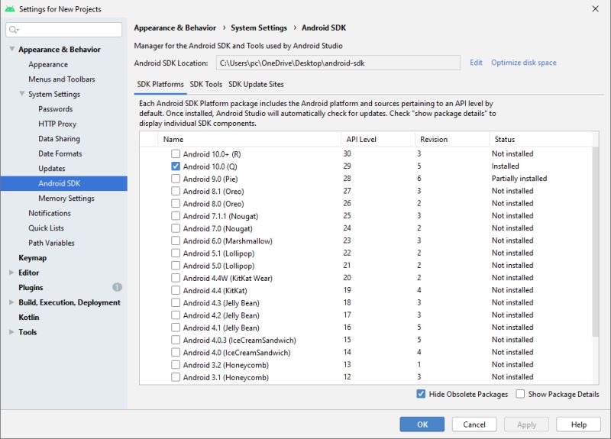Click the SDK platforms list vertical scrollbar
Viewport: 611px width, 439px height.
click(x=596, y=241)
